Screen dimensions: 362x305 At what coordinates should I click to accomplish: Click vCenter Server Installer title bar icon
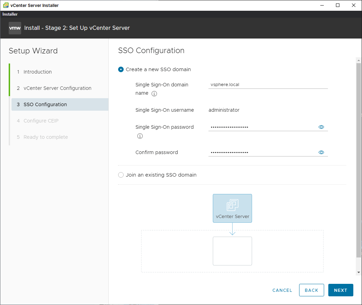[x=6, y=5]
